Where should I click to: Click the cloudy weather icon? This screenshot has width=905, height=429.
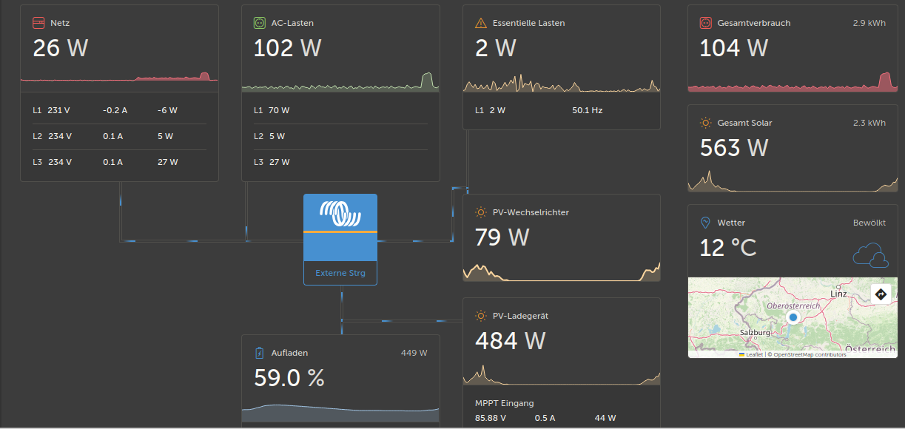[870, 255]
